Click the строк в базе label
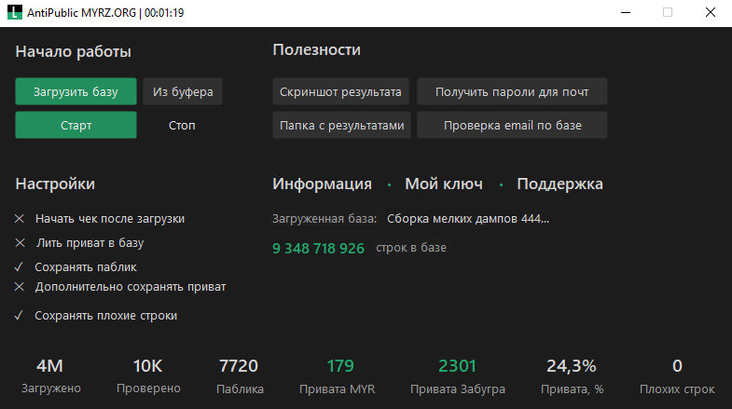732x409 pixels. pyautogui.click(x=411, y=248)
